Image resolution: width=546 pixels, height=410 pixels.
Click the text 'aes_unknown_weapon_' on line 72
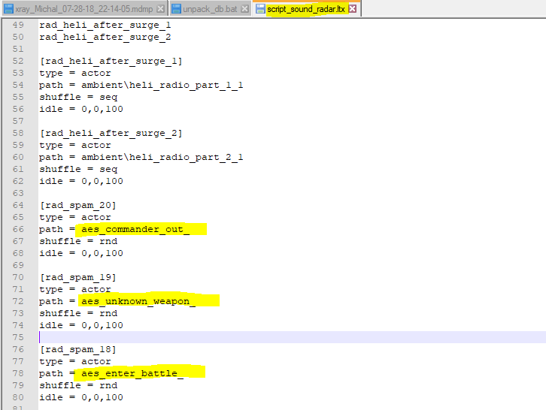(138, 302)
